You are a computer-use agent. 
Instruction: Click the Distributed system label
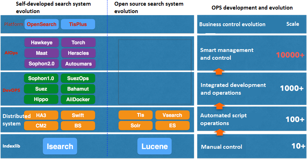pos(17,120)
